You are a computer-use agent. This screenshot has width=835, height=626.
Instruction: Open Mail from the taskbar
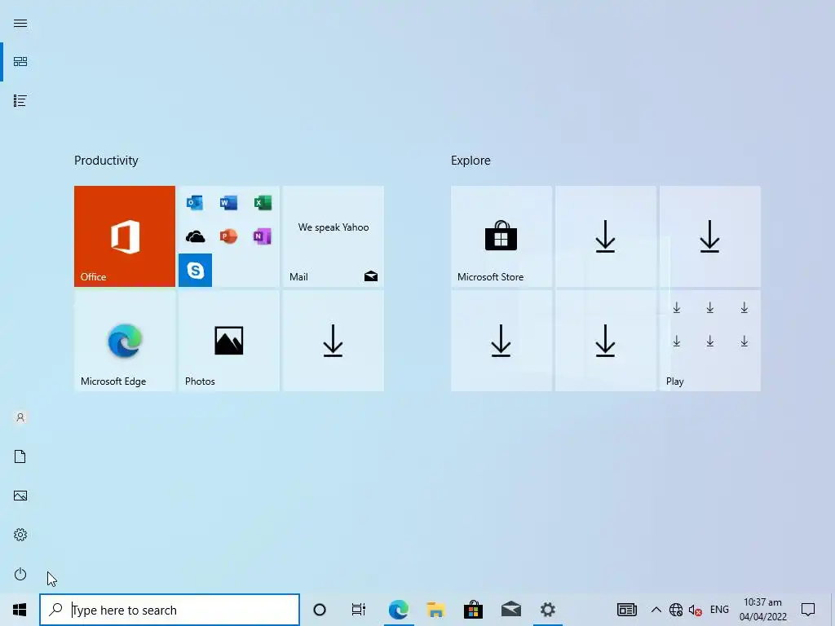[510, 610]
